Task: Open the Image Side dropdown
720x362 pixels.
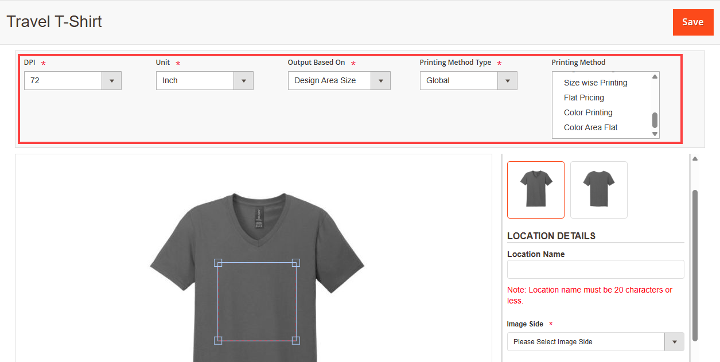Action: [x=596, y=342]
